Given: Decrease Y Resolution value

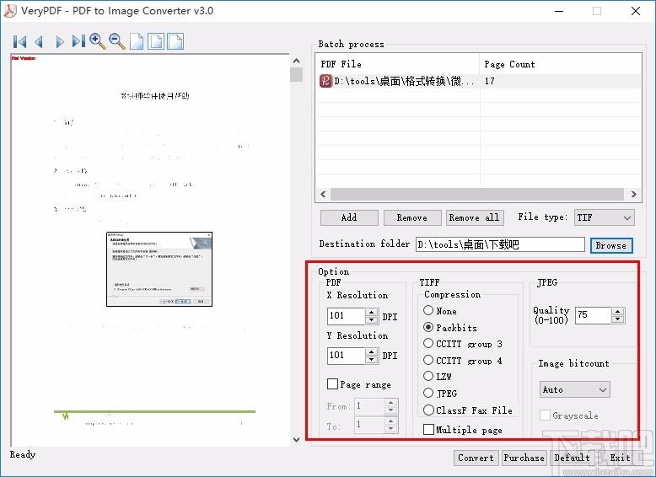Looking at the screenshot, I should 372,360.
